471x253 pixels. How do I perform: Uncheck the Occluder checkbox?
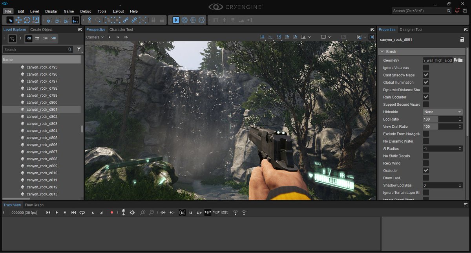click(426, 171)
